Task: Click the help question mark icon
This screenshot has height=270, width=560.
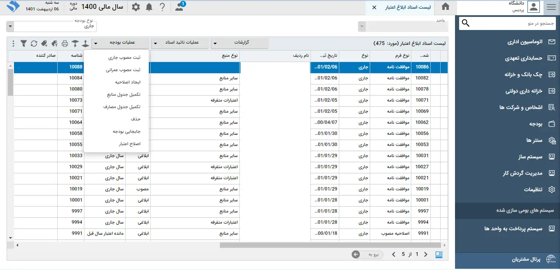Action: tap(162, 7)
